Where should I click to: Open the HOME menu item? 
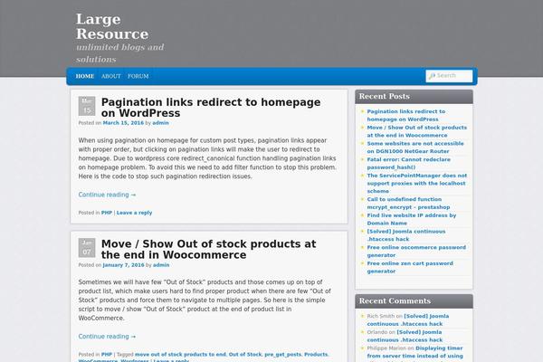coord(85,76)
